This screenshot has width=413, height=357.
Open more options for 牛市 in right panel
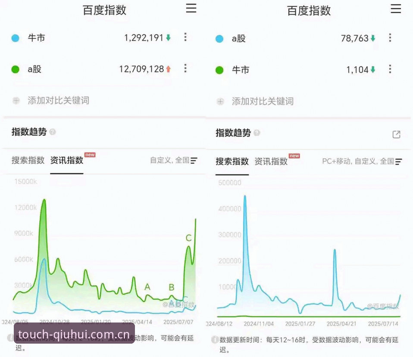[390, 69]
